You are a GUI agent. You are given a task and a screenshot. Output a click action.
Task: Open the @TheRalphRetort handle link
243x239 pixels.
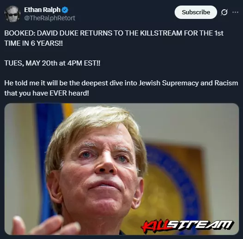pos(49,18)
